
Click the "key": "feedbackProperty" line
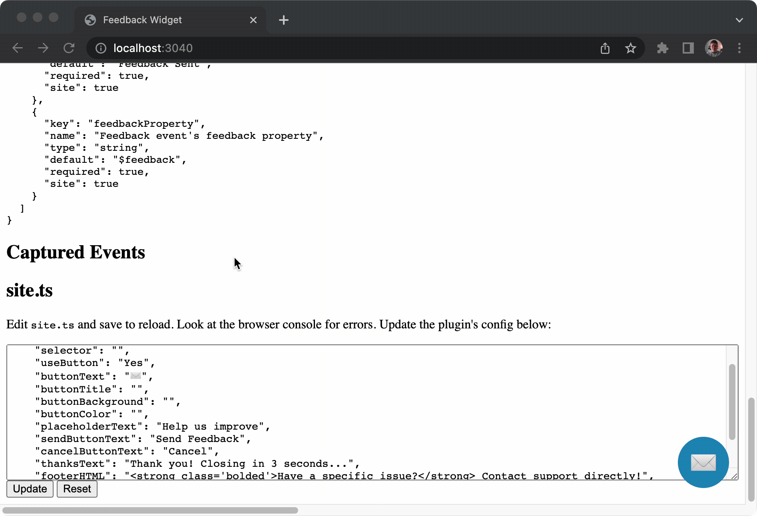(x=125, y=124)
